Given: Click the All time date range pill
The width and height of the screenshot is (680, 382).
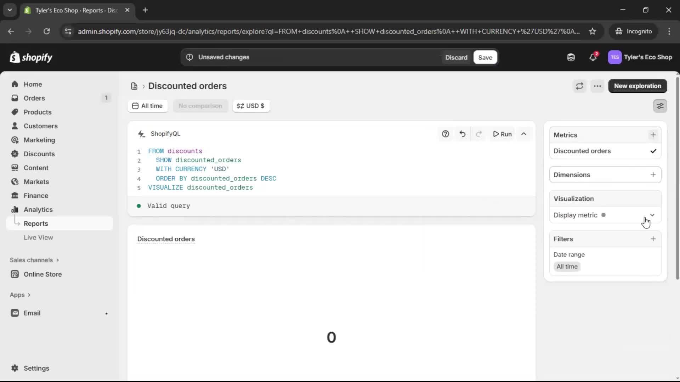Looking at the screenshot, I should [148, 106].
